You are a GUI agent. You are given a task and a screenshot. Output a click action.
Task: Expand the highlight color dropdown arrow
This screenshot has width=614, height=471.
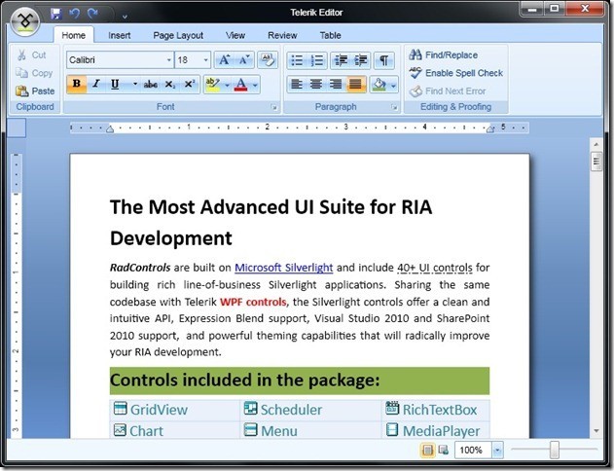tap(227, 85)
